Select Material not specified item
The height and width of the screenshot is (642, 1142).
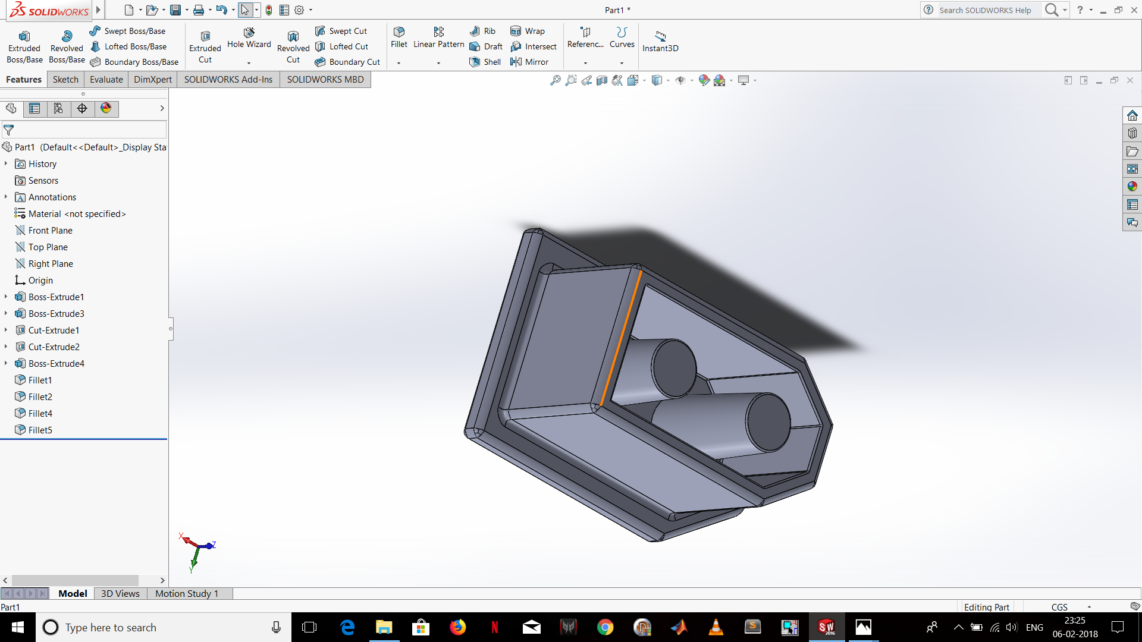coord(77,213)
